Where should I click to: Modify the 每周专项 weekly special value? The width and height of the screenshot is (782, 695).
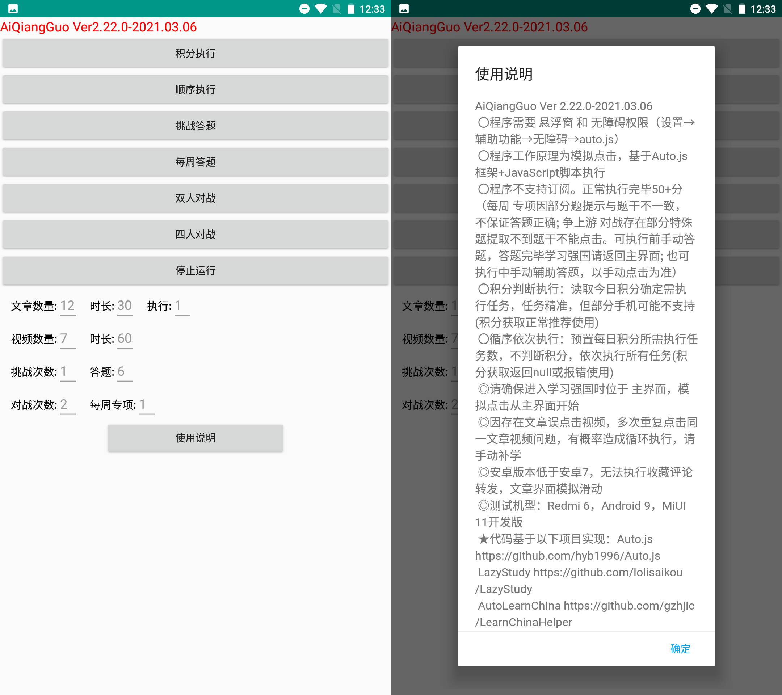point(147,405)
